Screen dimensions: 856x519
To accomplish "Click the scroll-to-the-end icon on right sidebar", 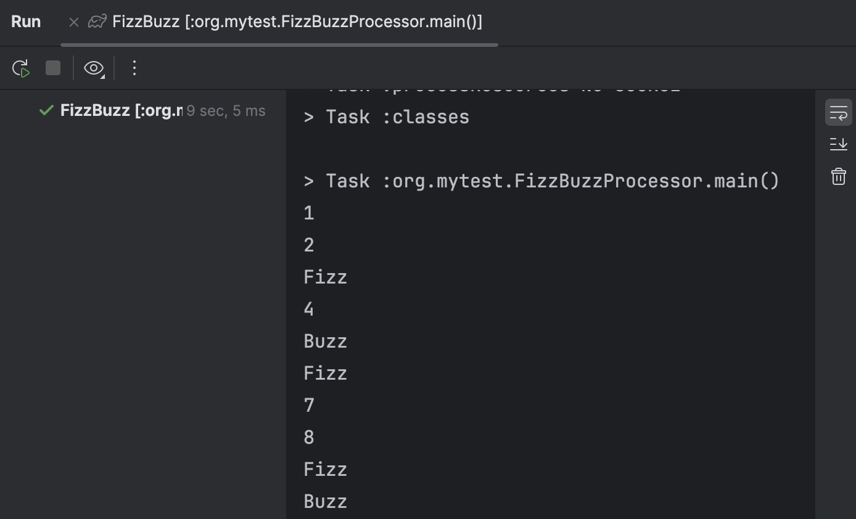I will click(839, 144).
